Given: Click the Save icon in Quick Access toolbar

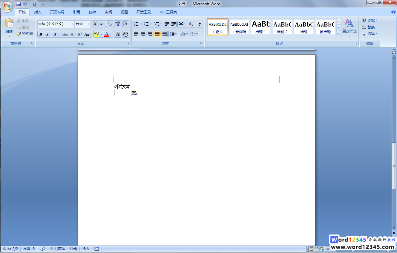Looking at the screenshot, I should tap(19, 4).
